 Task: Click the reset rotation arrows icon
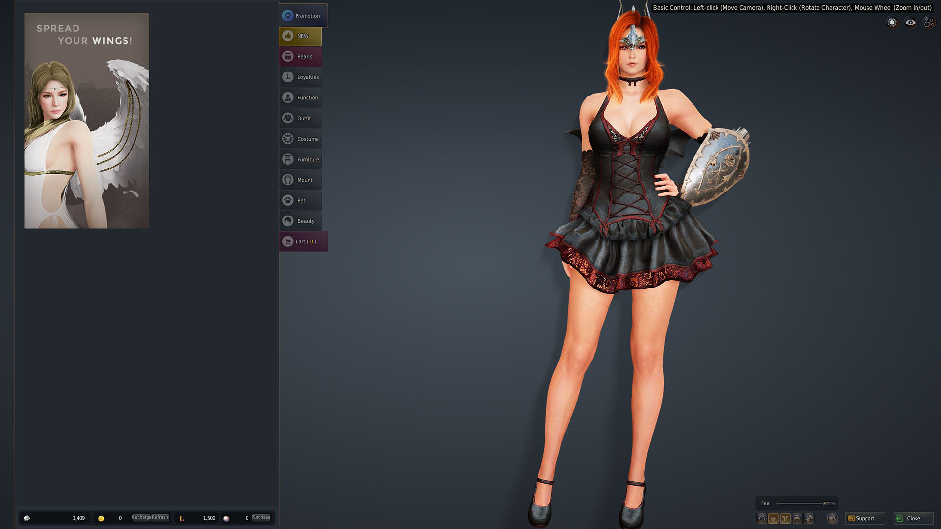pos(762,518)
